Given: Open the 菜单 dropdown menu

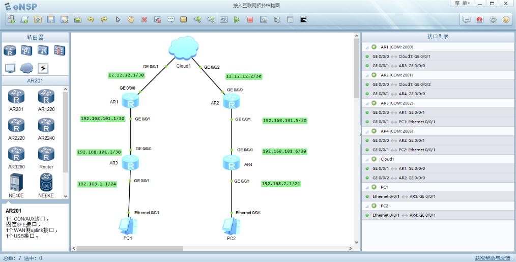Looking at the screenshot, I should point(462,3).
